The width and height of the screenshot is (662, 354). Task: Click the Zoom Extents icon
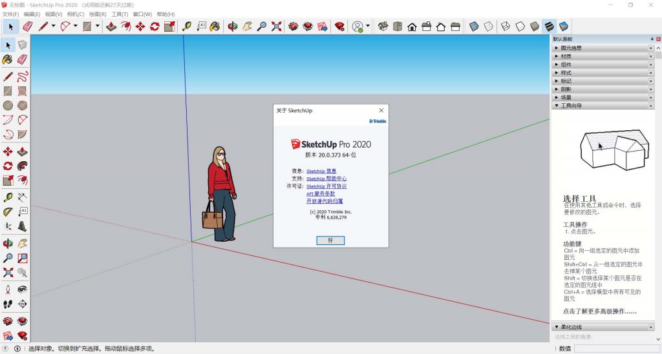click(277, 26)
